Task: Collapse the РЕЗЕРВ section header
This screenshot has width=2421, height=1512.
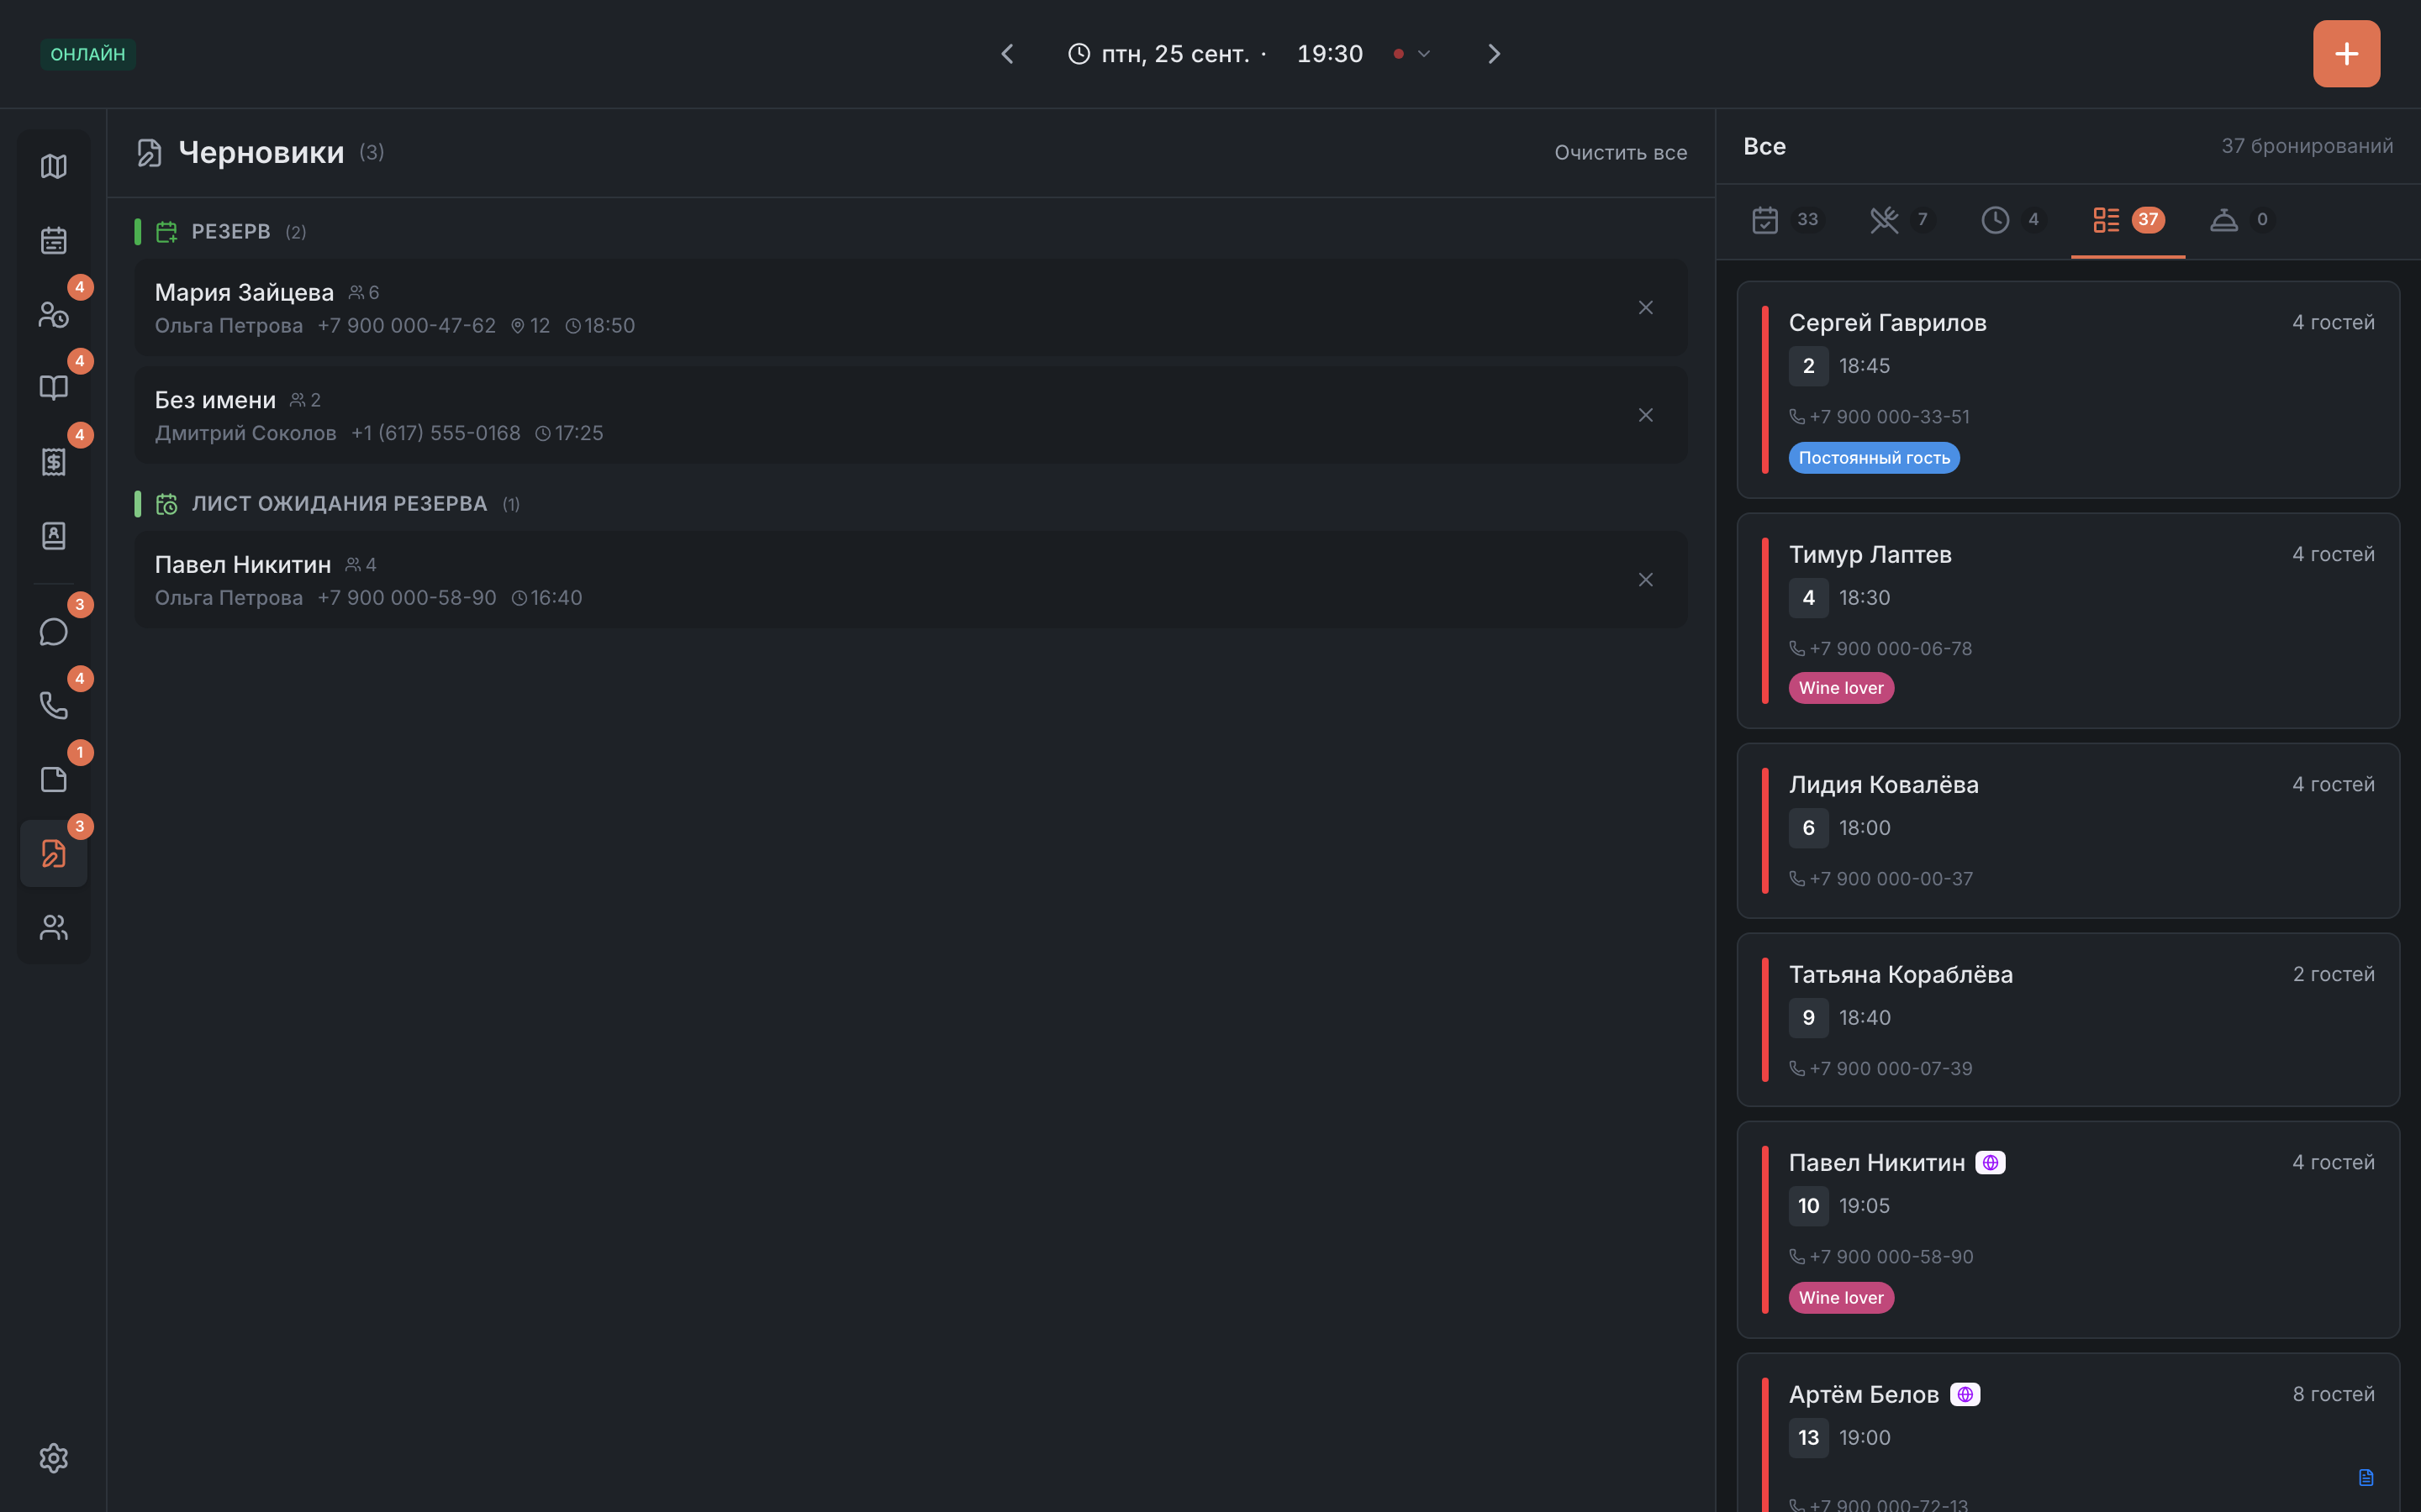Action: tap(231, 232)
